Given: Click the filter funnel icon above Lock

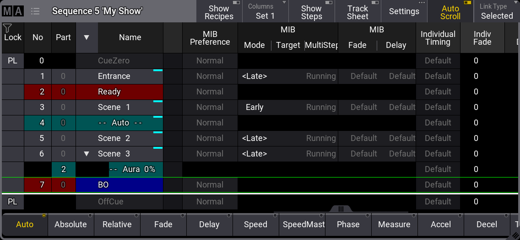Looking at the screenshot, I should pos(7,28).
